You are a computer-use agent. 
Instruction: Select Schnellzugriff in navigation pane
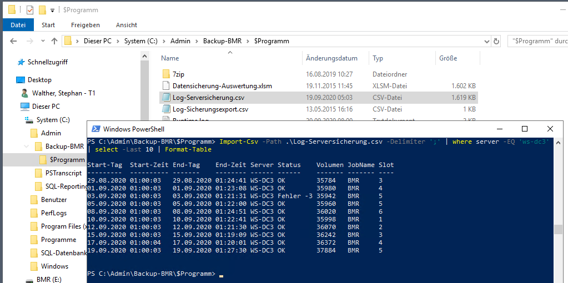47,62
